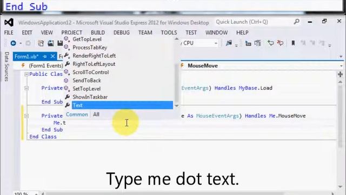Click the Clear Bookmarks greyed icon
The width and height of the screenshot is (346, 195).
pyautogui.click(x=322, y=43)
